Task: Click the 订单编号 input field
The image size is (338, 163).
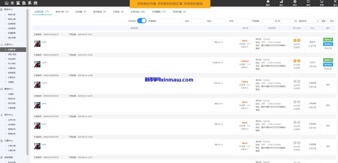Action: coord(171,21)
